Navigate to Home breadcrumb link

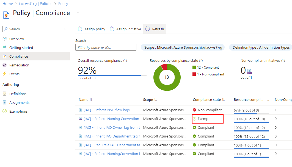click(x=8, y=4)
